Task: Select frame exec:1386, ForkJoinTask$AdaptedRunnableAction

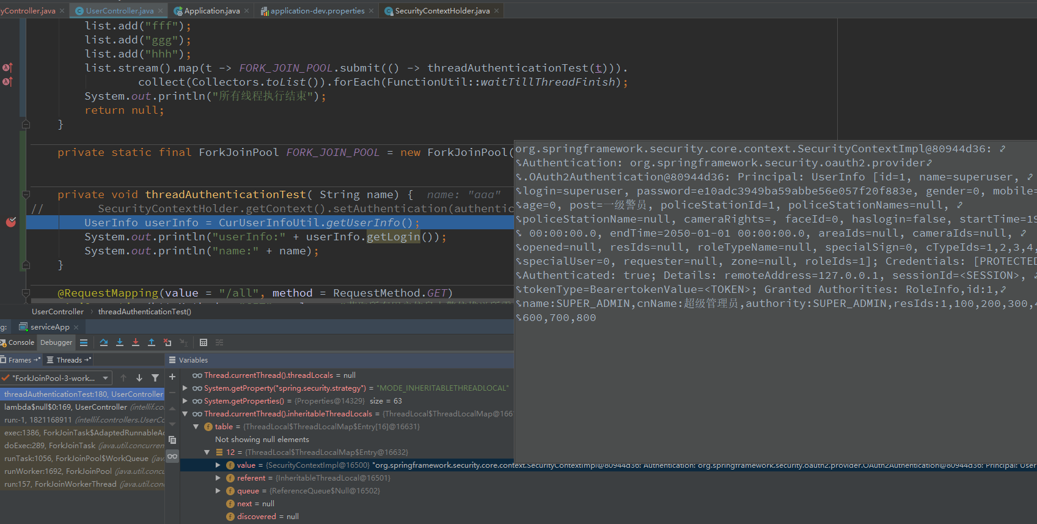Action: pos(82,433)
